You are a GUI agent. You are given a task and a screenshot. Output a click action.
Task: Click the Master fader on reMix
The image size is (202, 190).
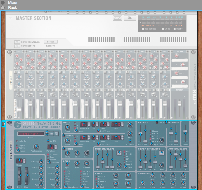click(x=180, y=103)
